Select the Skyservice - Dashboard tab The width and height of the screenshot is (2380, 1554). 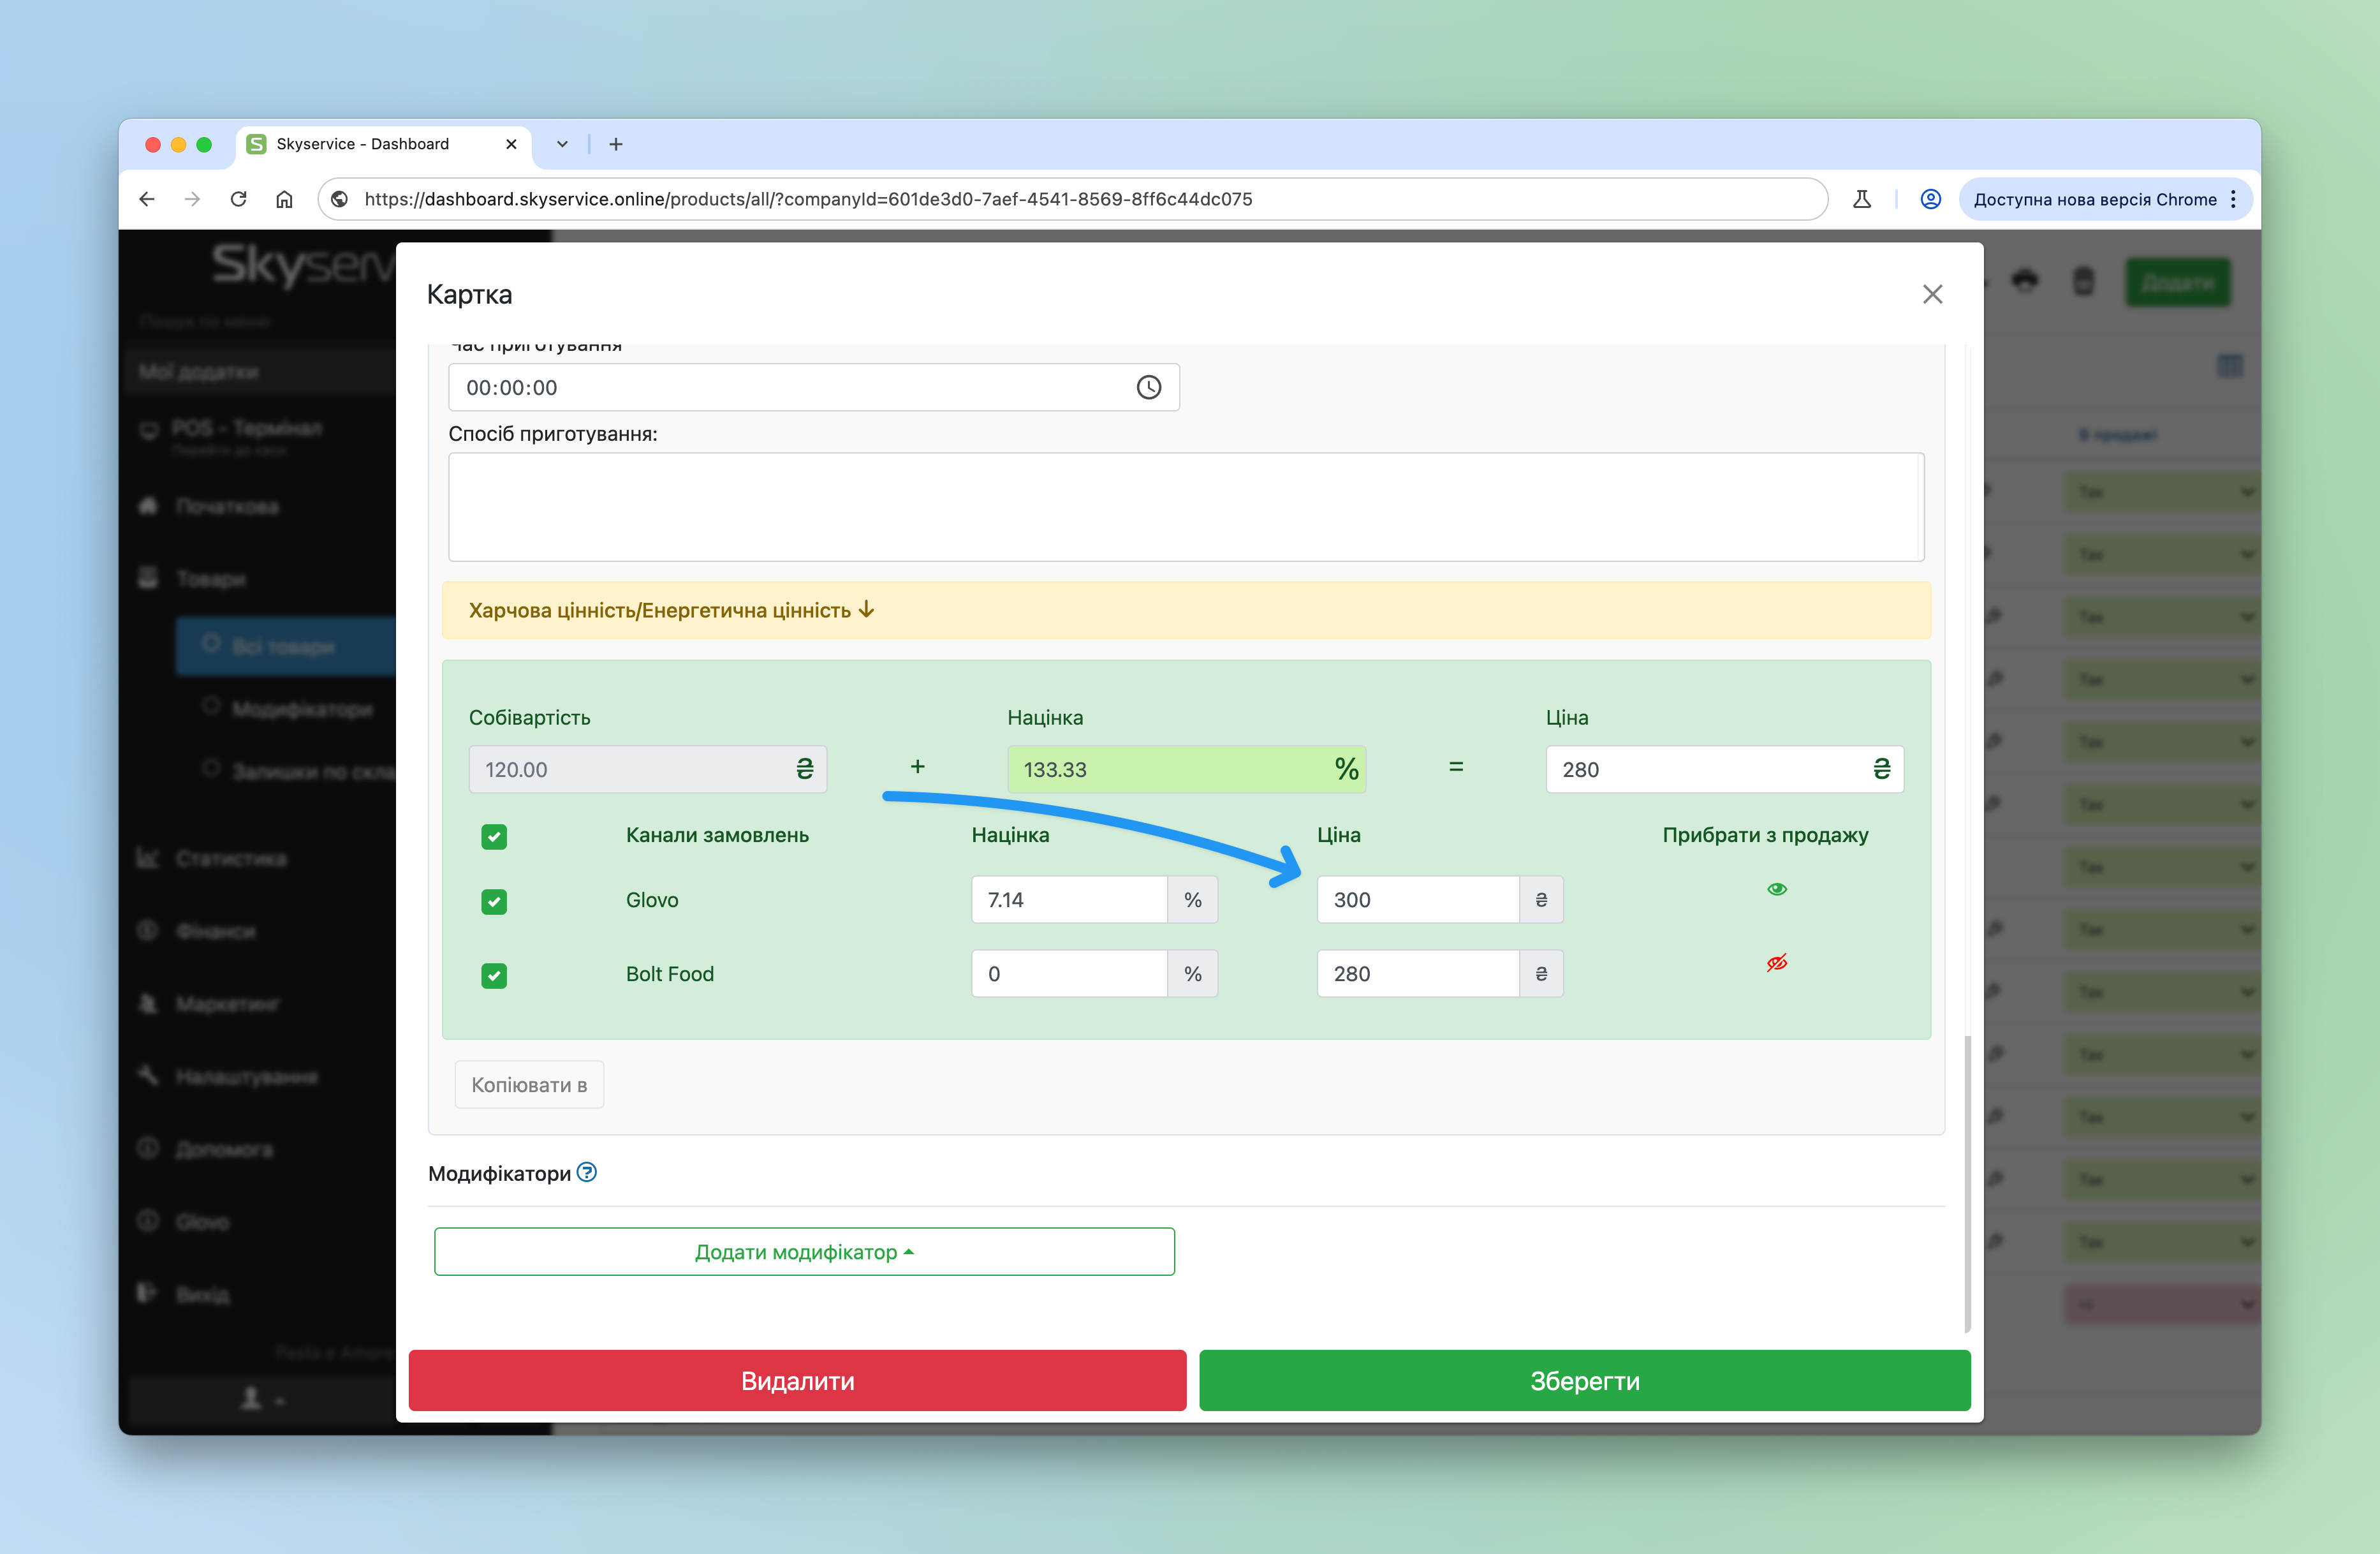pos(363,144)
